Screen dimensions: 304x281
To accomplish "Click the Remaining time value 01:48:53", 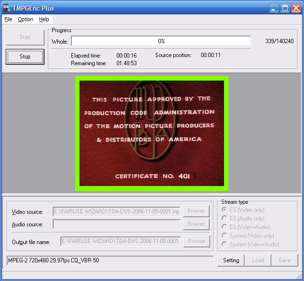I will (126, 63).
